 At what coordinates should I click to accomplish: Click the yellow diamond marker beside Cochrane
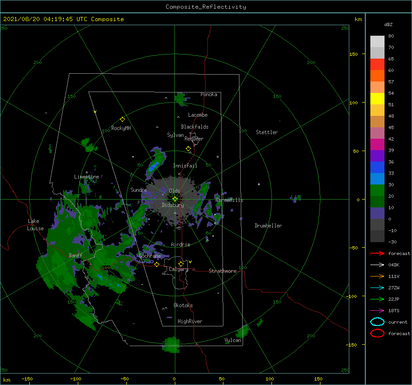157,265
